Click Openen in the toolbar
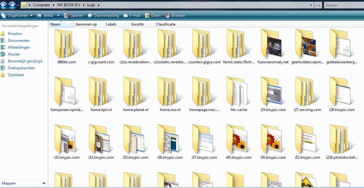Viewport: 364px width, 188px height. pyautogui.click(x=73, y=16)
